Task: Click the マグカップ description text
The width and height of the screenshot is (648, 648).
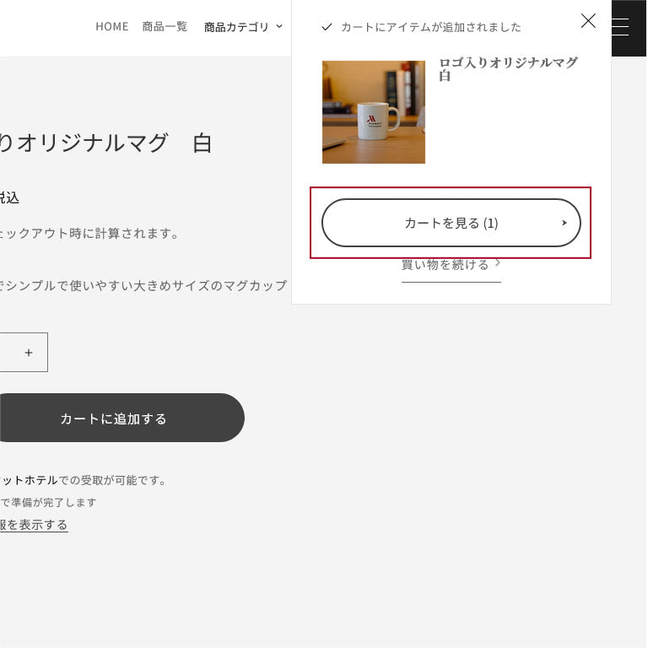Action: (x=143, y=285)
